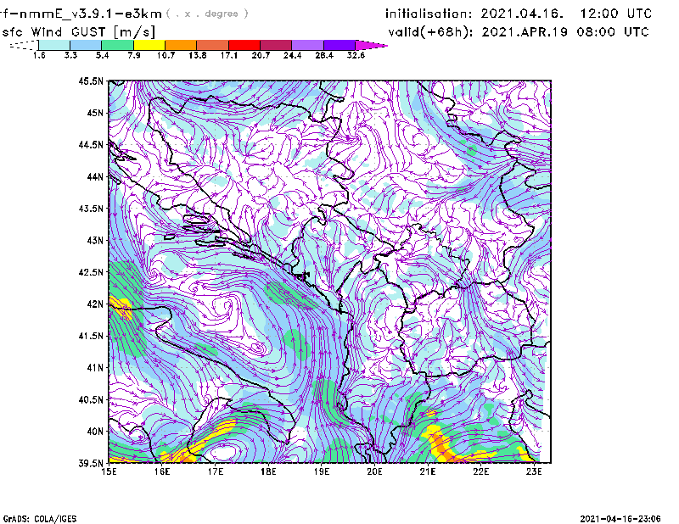The height and width of the screenshot is (524, 679).
Task: Click longitude label 19E
Action: pyautogui.click(x=322, y=471)
